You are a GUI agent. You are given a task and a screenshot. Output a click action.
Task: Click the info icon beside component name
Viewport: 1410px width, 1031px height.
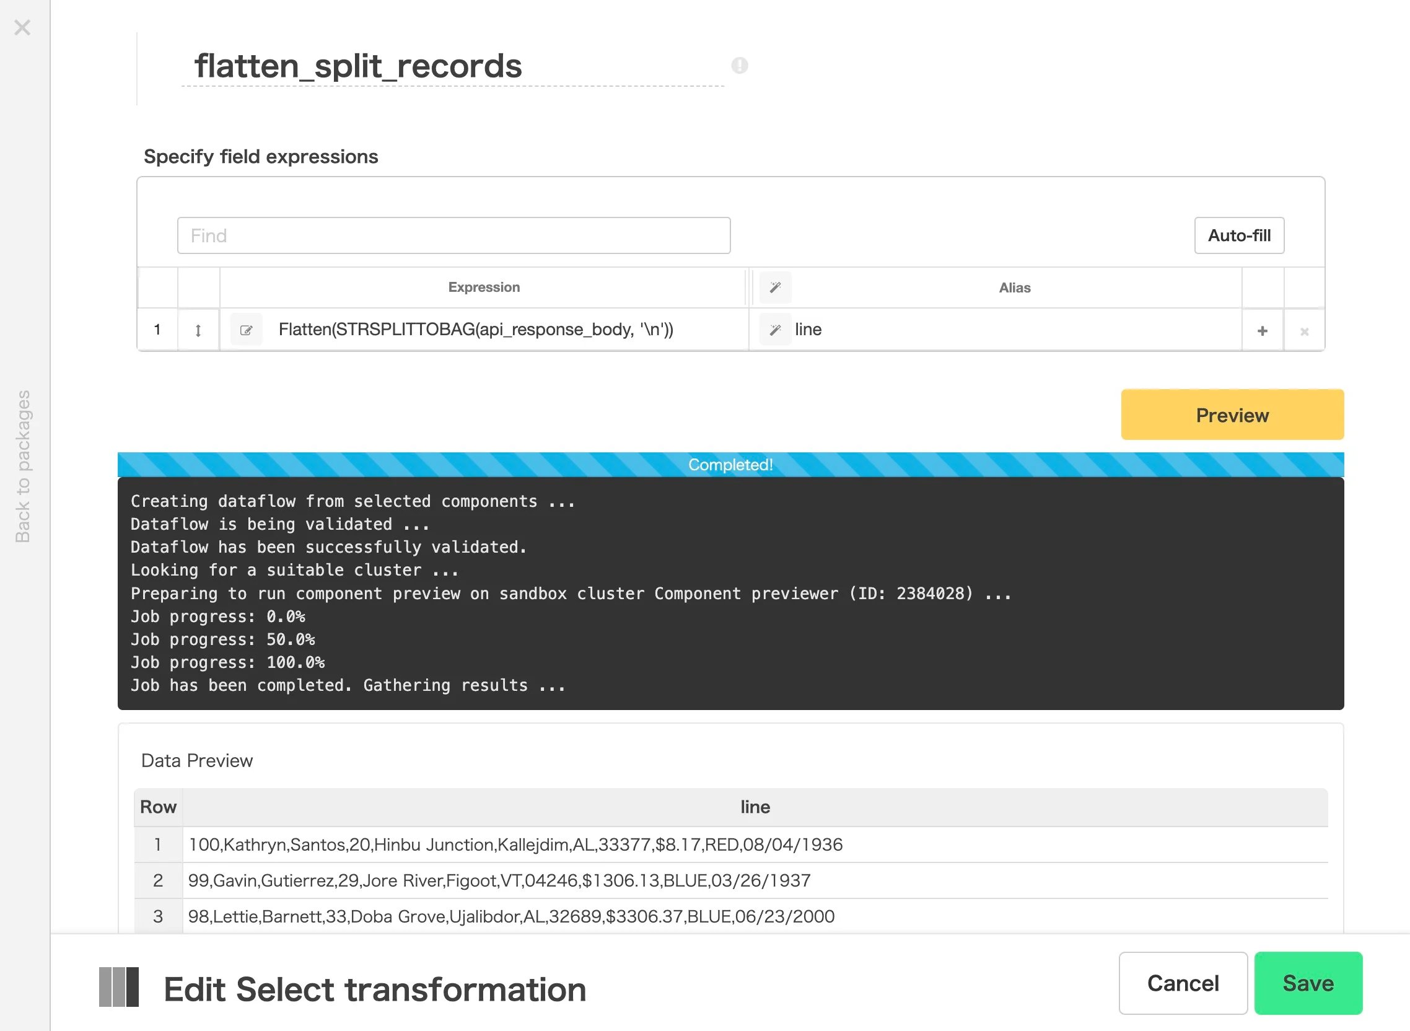(x=739, y=66)
